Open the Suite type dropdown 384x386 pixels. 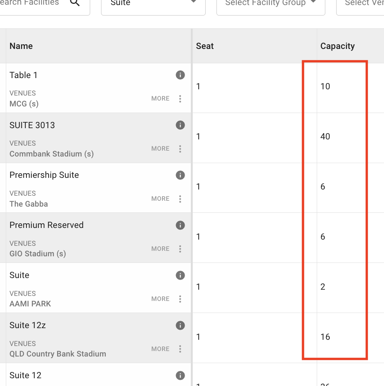pos(153,4)
